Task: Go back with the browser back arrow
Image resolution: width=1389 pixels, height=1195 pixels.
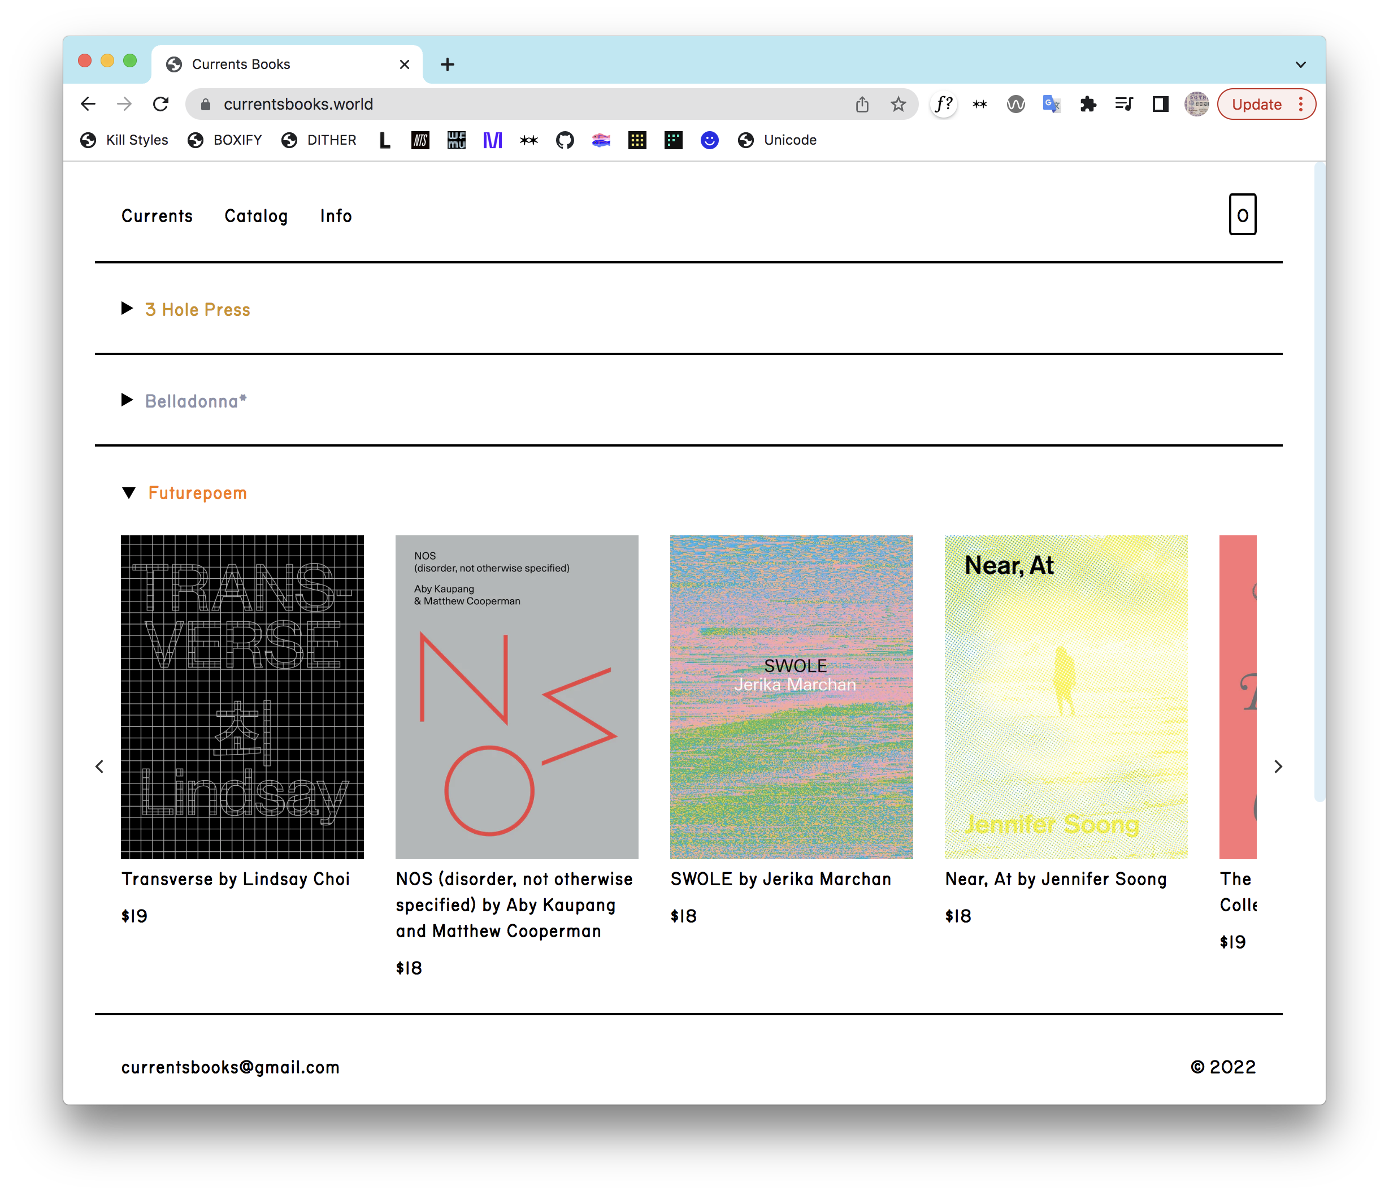Action: 88,104
